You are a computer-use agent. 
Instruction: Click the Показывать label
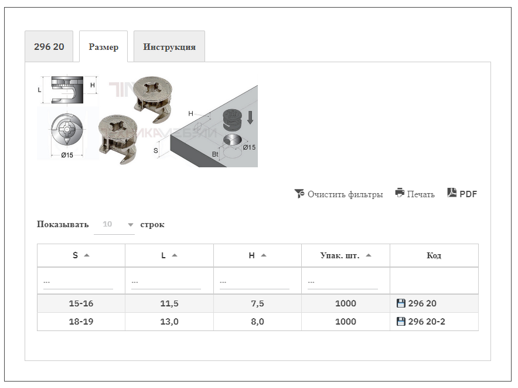point(63,224)
